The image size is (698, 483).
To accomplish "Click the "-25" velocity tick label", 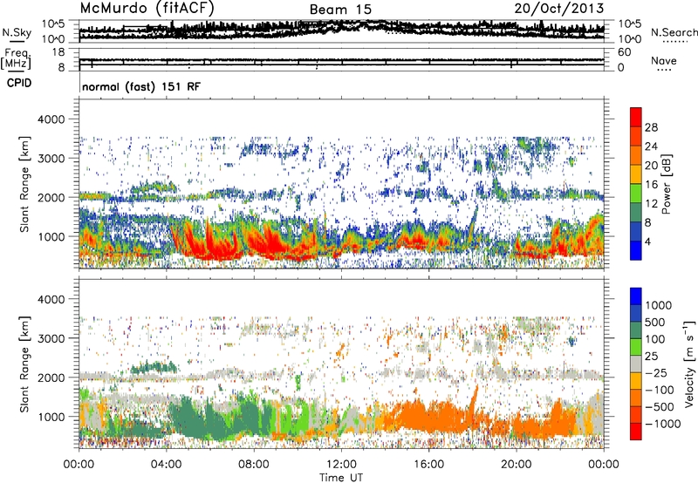I will coord(656,373).
